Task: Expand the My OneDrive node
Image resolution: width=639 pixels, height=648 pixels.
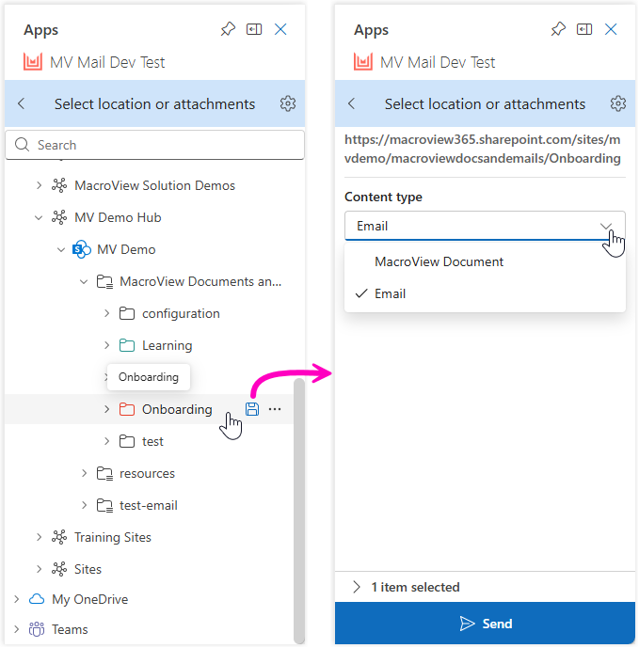Action: 16,599
